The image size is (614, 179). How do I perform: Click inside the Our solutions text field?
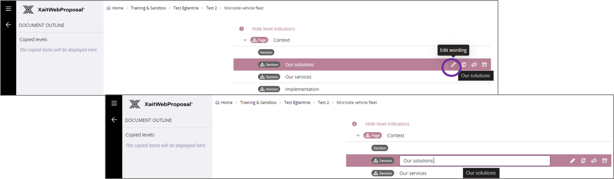click(x=474, y=161)
